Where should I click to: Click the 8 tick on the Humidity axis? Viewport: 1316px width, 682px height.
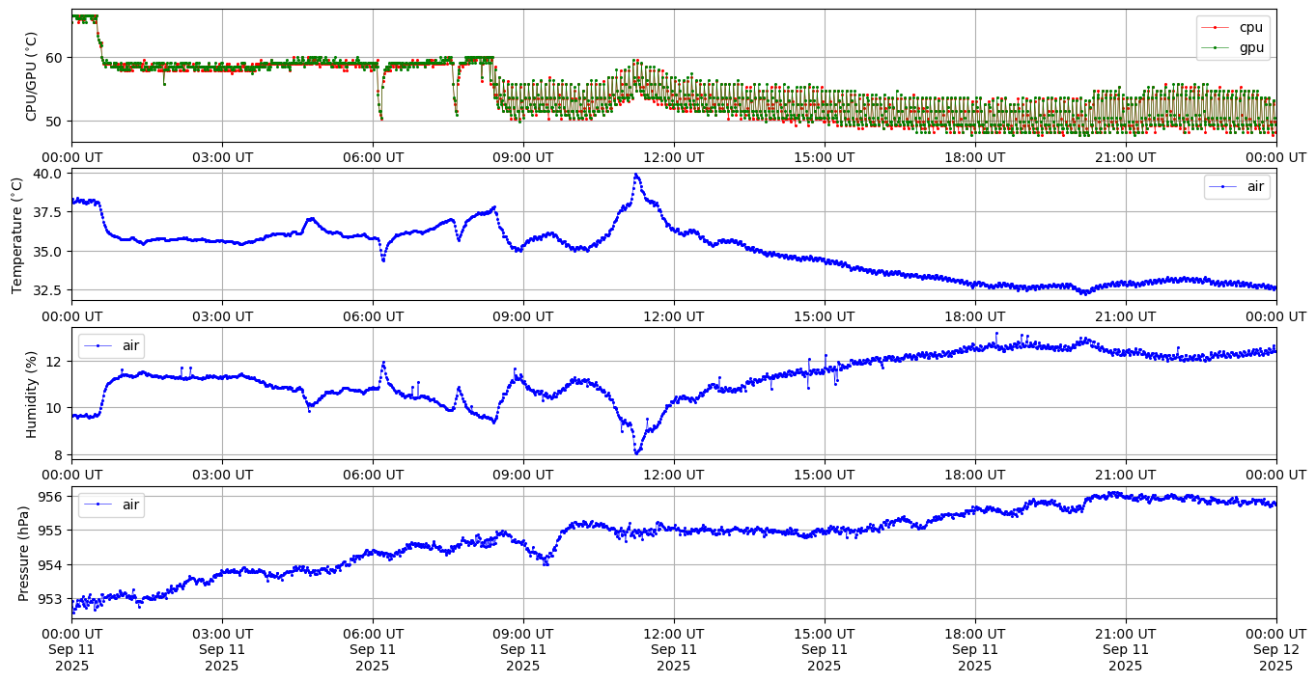(58, 455)
